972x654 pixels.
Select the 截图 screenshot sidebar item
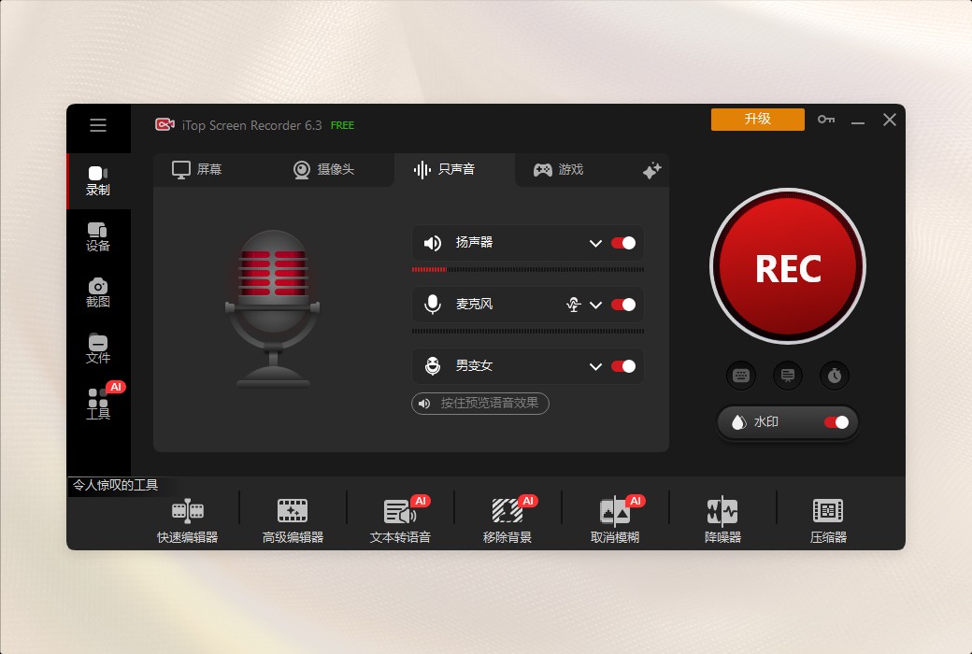coord(98,294)
